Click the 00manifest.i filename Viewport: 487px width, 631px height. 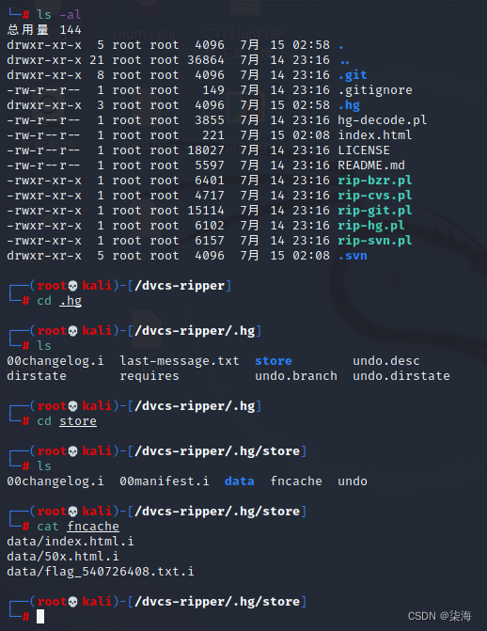point(165,481)
